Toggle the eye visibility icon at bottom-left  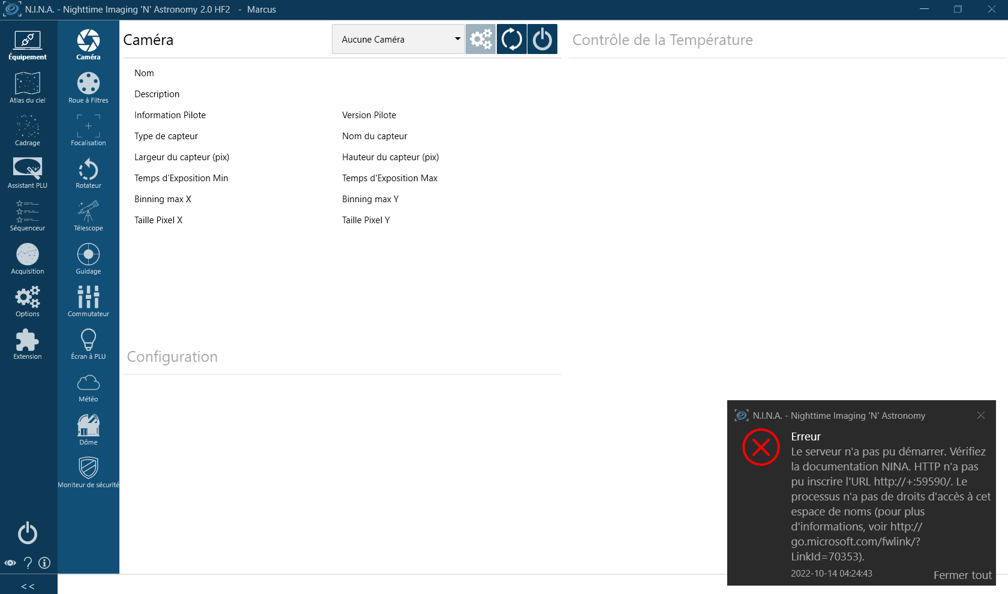click(x=10, y=563)
